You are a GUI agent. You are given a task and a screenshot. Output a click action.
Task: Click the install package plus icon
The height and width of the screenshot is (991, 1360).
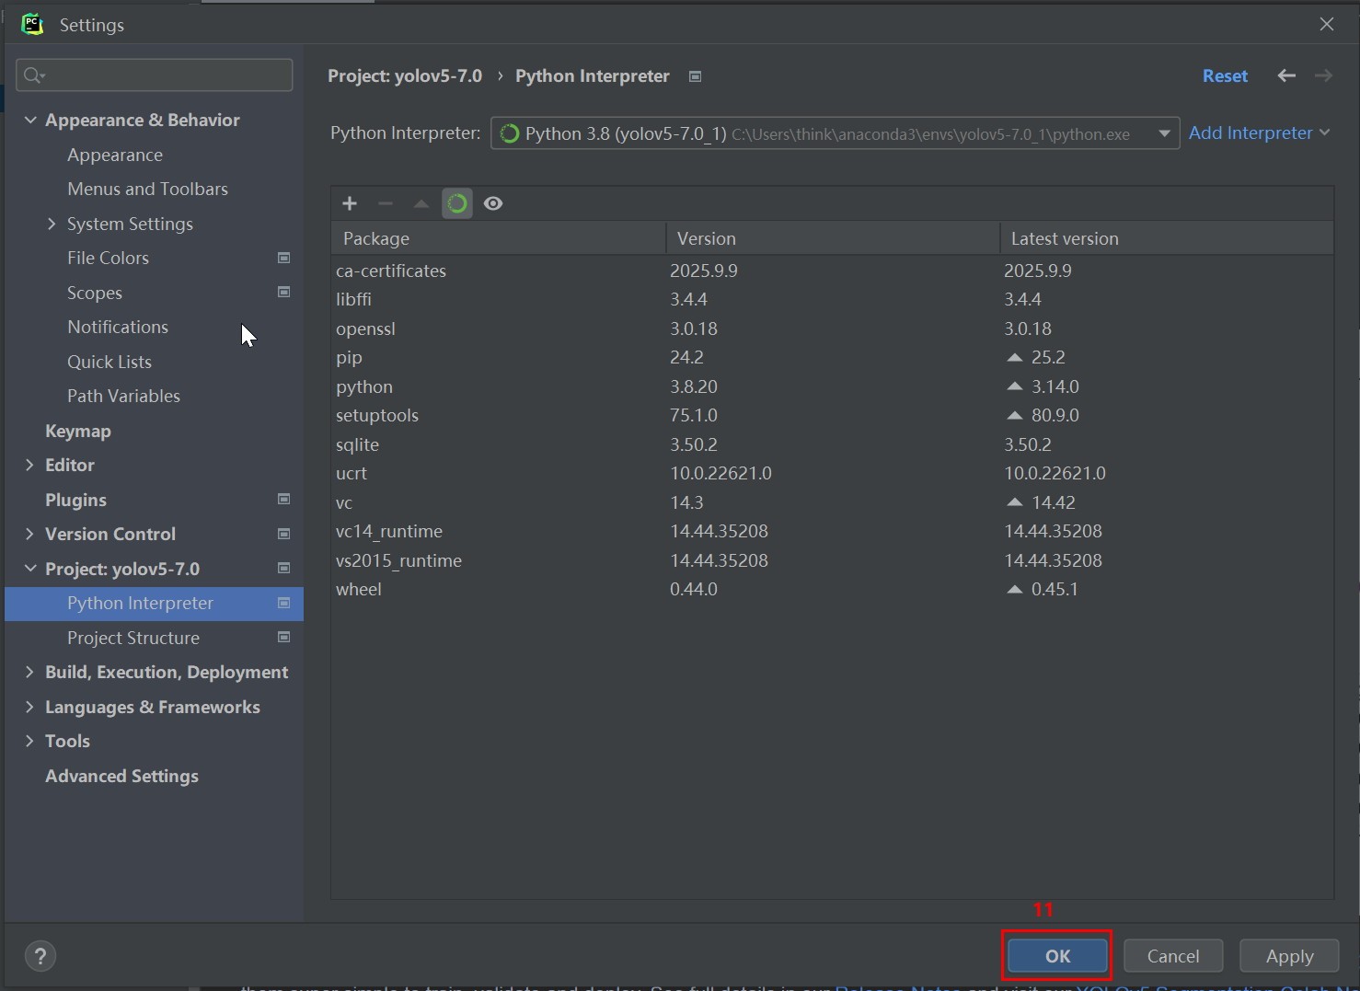[350, 203]
